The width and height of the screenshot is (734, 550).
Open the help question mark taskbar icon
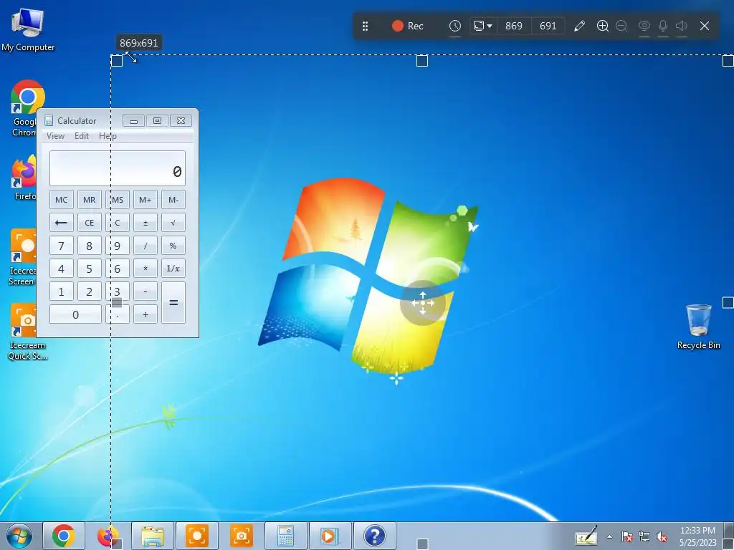coord(374,536)
